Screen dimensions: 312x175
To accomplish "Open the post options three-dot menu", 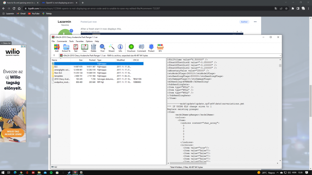I will pos(255,22).
